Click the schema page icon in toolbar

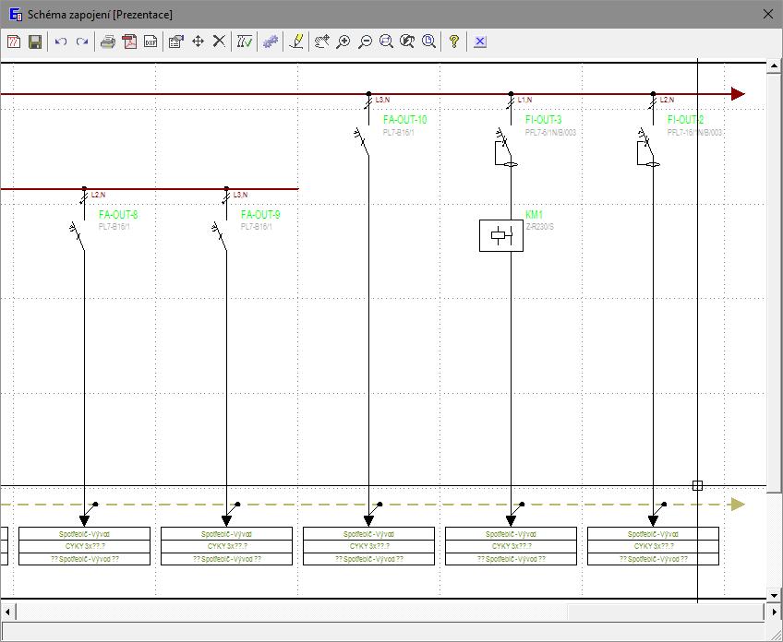click(14, 42)
